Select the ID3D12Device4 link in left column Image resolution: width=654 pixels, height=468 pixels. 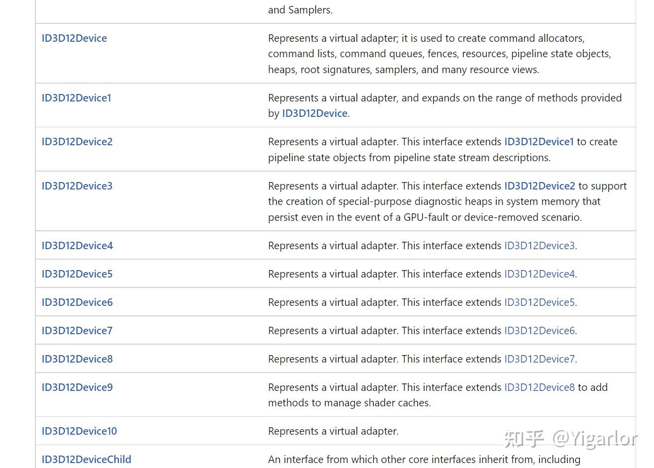(x=77, y=246)
